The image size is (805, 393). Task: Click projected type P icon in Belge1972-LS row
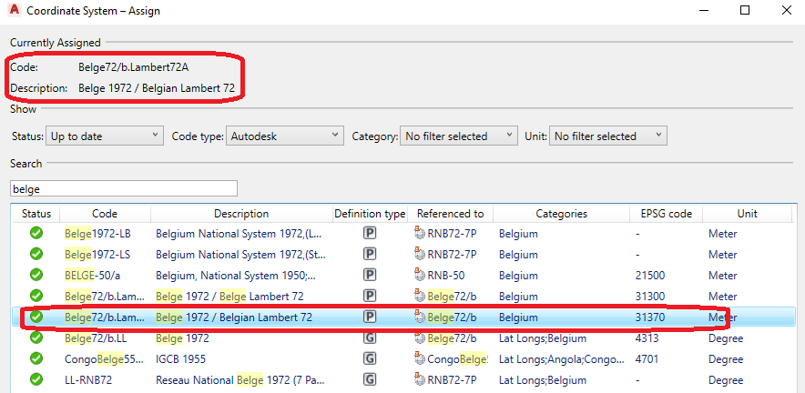click(x=370, y=254)
